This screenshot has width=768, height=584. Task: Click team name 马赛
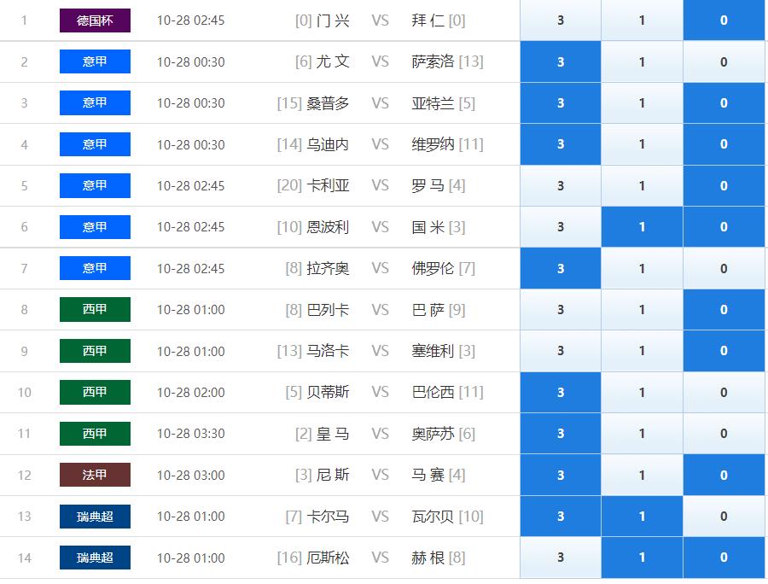428,475
